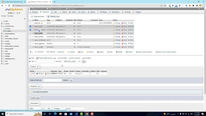Viewport: 206px width, 116px height.
Task: Toggle the Check all checkbox
Action: (x=36, y=52)
